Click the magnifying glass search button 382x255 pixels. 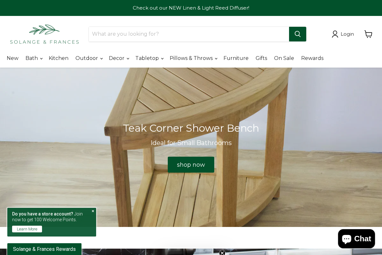297,34
